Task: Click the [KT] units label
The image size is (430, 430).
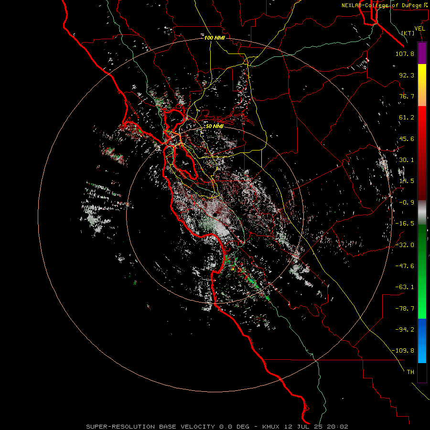Action: (408, 33)
